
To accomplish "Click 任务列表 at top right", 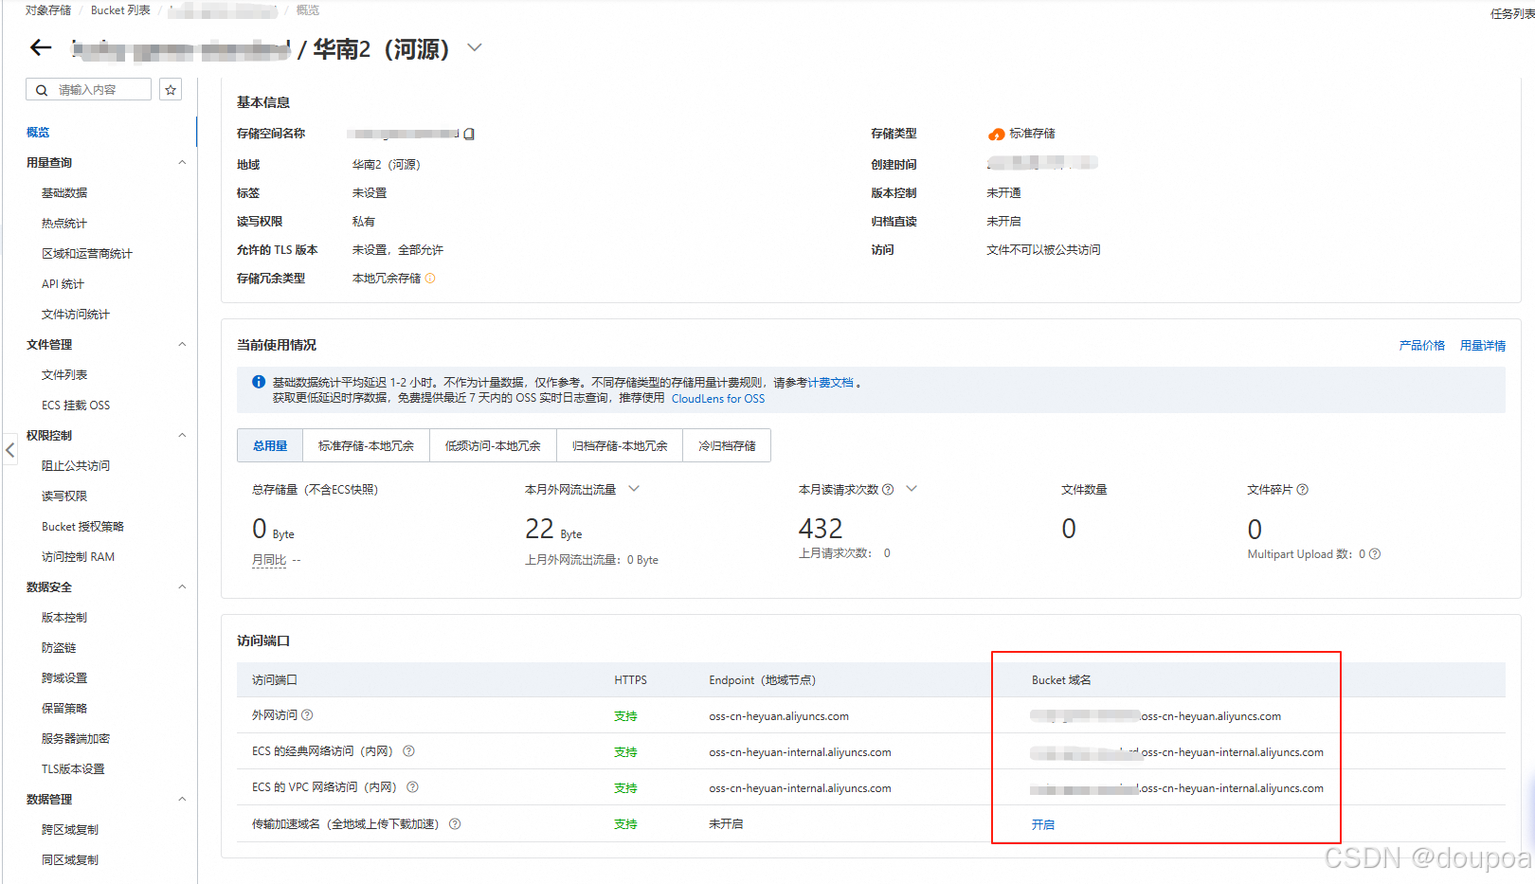I will coord(1512,14).
